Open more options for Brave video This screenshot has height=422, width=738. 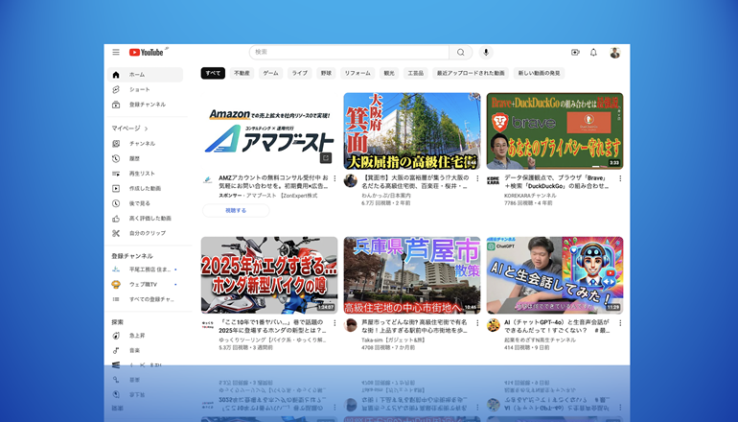click(x=620, y=178)
